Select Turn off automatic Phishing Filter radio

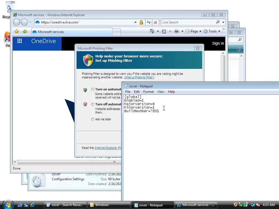coord(93,104)
